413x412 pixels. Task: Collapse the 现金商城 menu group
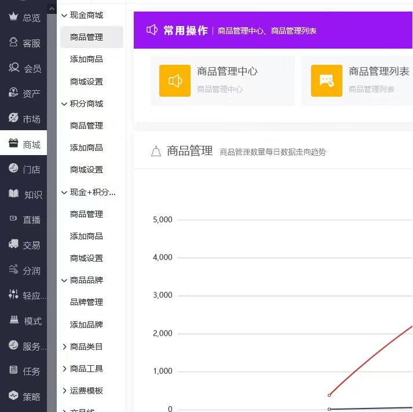pyautogui.click(x=64, y=16)
